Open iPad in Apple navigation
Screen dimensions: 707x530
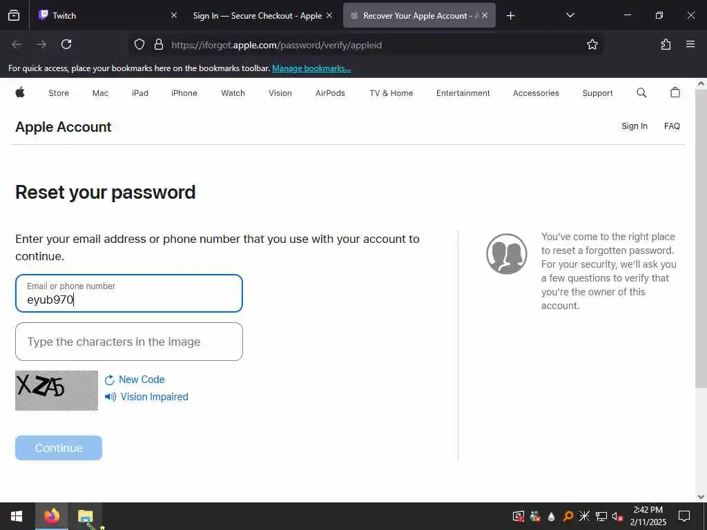139,93
